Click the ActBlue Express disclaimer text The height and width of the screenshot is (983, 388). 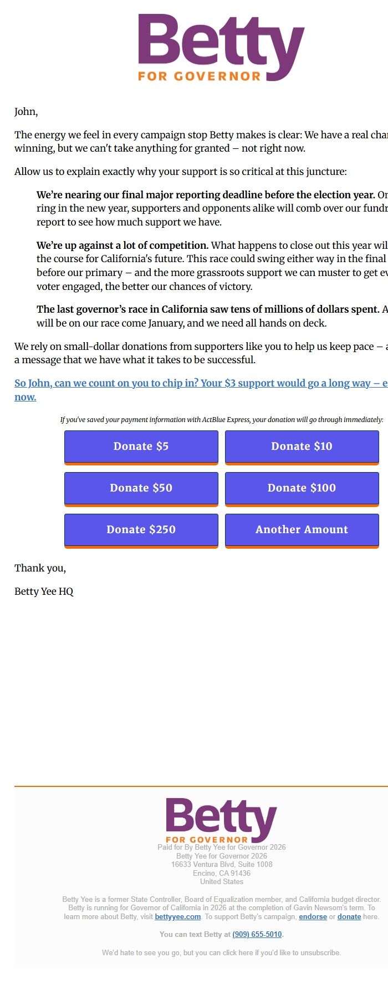[x=221, y=420]
